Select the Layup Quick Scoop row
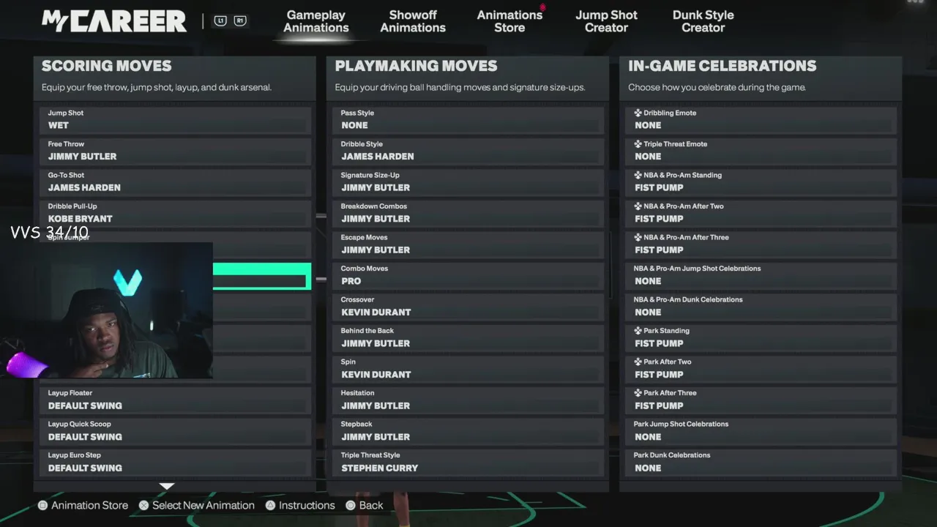The width and height of the screenshot is (937, 527). coord(176,431)
